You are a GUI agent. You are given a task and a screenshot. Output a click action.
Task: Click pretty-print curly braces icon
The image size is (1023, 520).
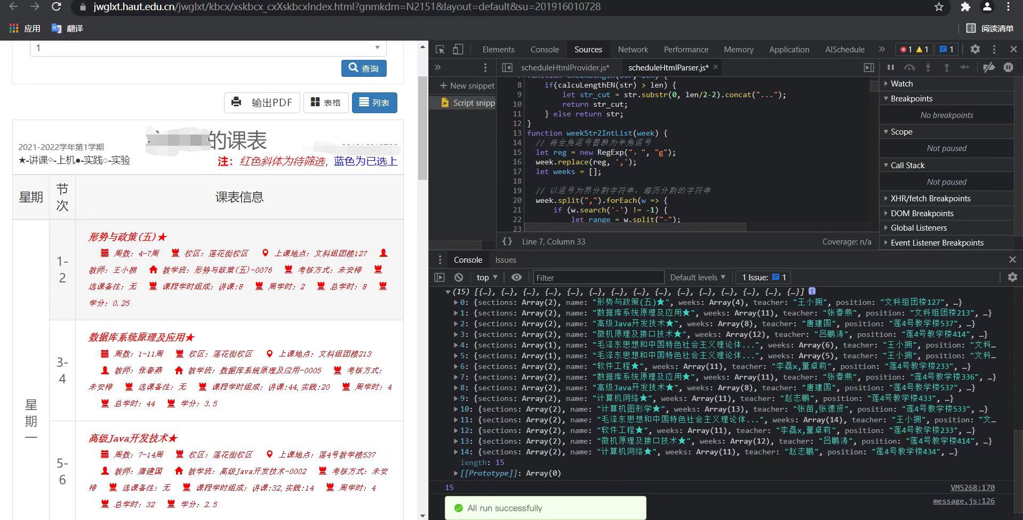(507, 242)
